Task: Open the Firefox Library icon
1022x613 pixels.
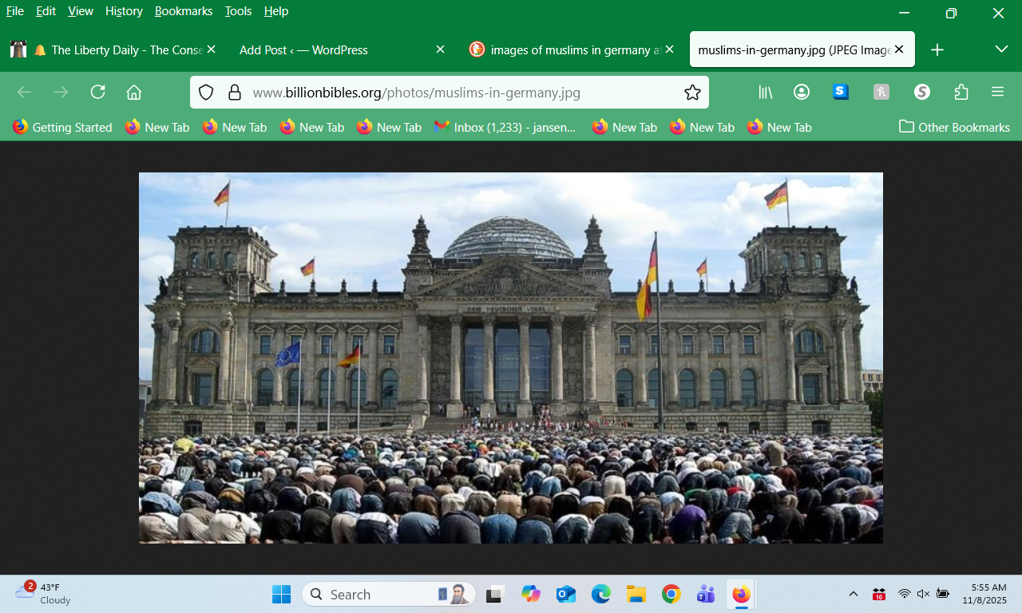Action: [x=766, y=92]
